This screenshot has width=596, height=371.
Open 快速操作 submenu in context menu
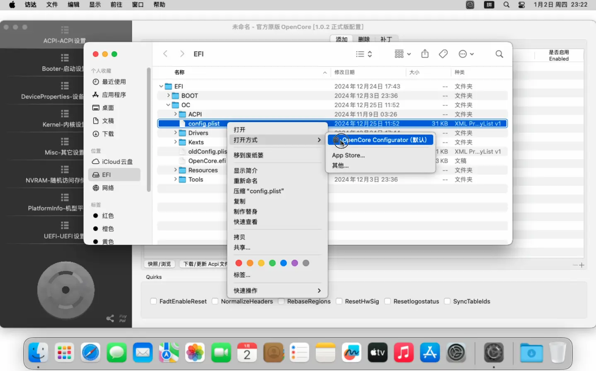(277, 290)
